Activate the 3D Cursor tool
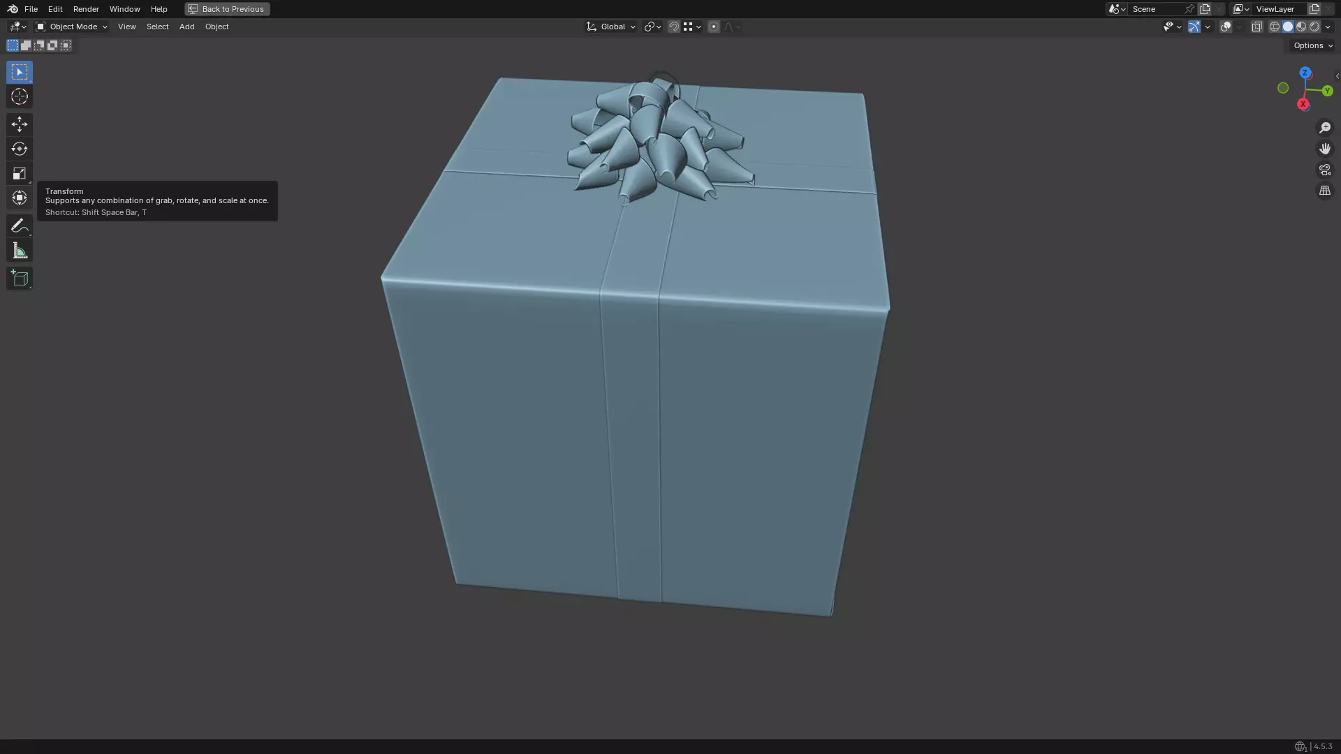The height and width of the screenshot is (754, 1341). click(x=20, y=96)
